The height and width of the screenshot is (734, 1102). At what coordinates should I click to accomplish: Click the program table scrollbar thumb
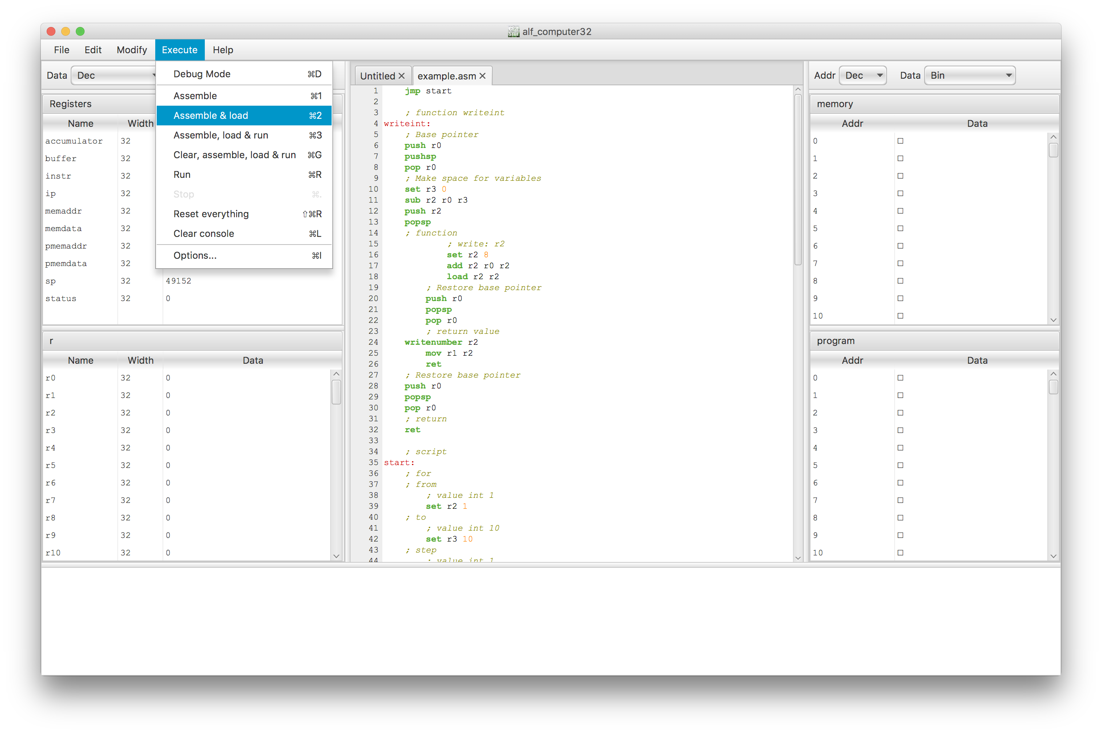[x=1053, y=387]
